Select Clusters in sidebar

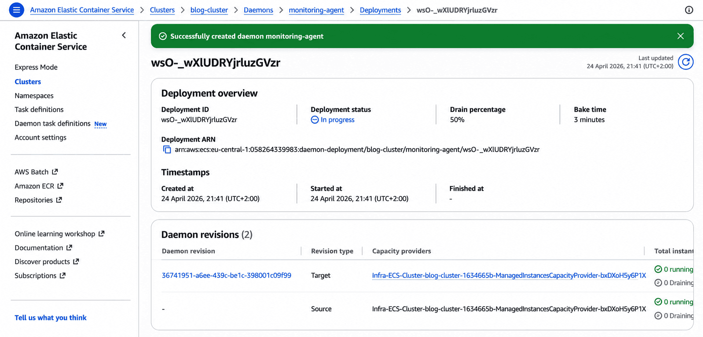coord(28,82)
